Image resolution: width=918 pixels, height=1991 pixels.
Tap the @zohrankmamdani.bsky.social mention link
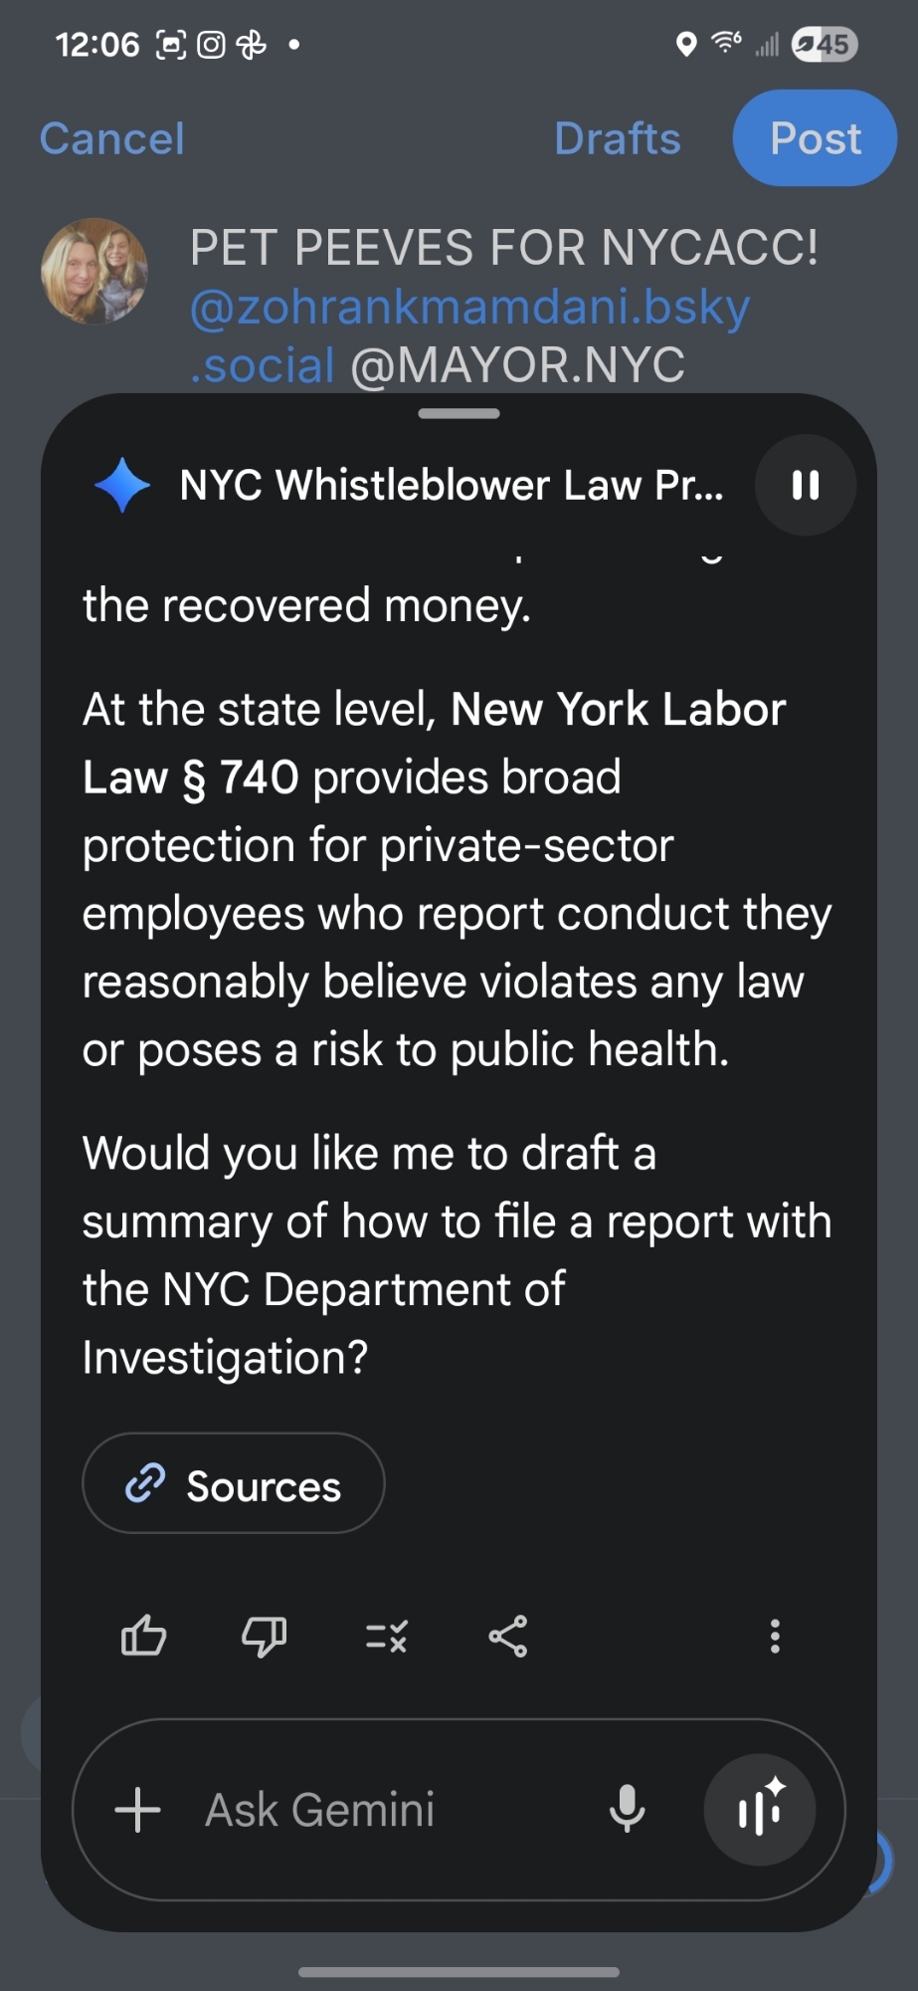pyautogui.click(x=468, y=308)
